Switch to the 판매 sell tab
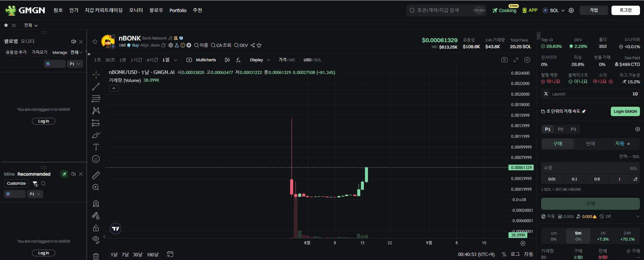644x260 pixels. [590, 144]
